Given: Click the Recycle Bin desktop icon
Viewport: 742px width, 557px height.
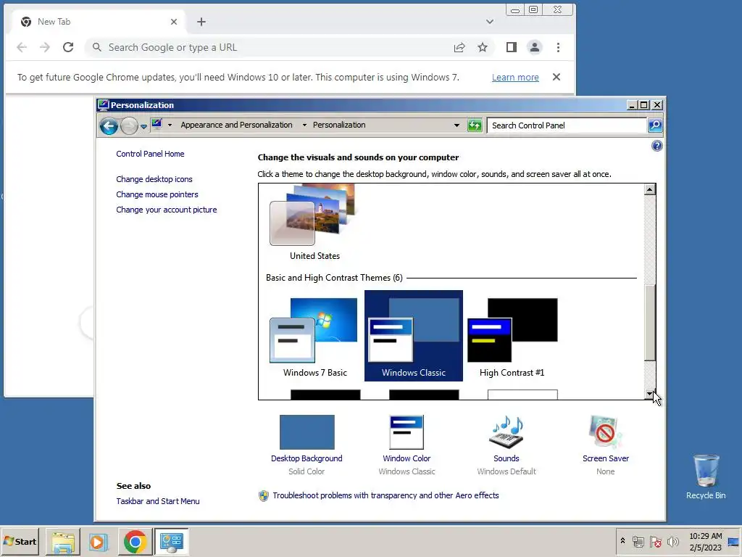Looking at the screenshot, I should tap(706, 477).
